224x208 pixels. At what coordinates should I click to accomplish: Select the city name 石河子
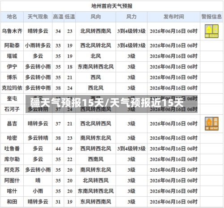click(12, 109)
